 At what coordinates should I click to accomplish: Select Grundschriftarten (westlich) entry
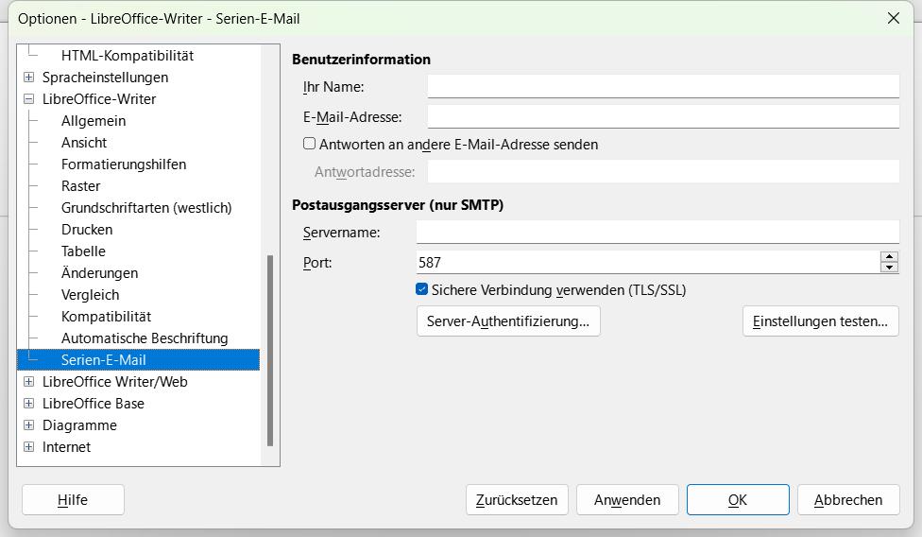click(x=146, y=208)
